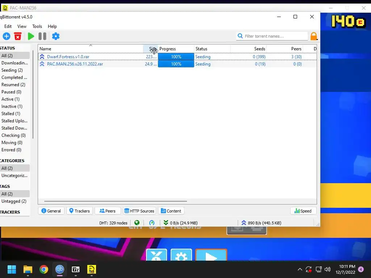Click the seeding arrow icon beside PAC.MAN.256
Screen dimensions: 371x278
click(x=42, y=64)
